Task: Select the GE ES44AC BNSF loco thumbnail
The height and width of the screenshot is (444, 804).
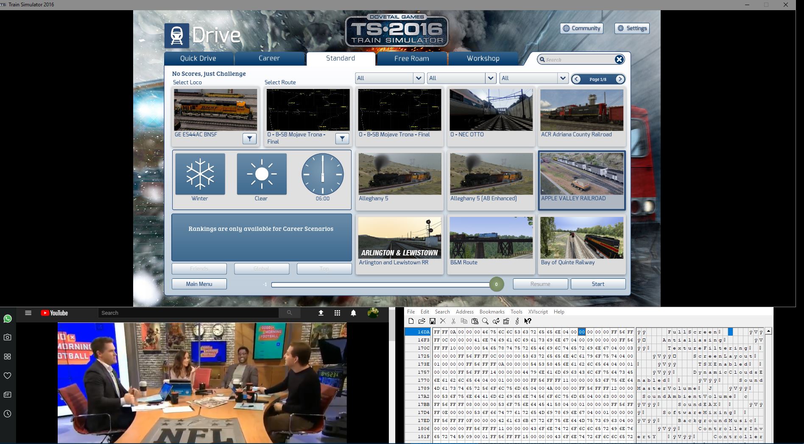Action: 215,110
